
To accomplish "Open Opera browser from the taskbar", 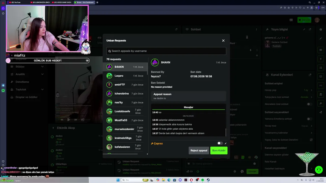I will point(191,180).
